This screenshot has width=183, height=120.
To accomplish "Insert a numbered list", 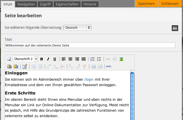I will (x=93, y=59).
